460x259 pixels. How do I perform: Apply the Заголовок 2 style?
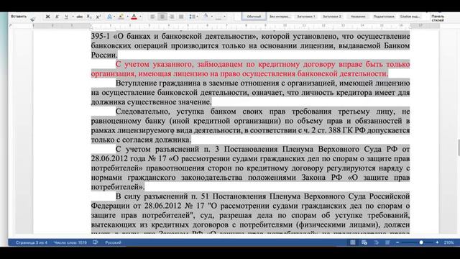pos(332,17)
